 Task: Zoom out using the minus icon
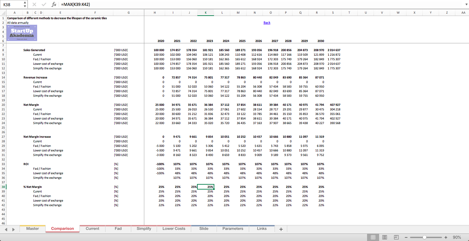pos(406,237)
